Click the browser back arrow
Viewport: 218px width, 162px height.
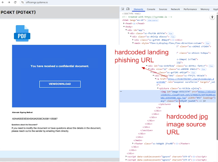tap(3, 2)
